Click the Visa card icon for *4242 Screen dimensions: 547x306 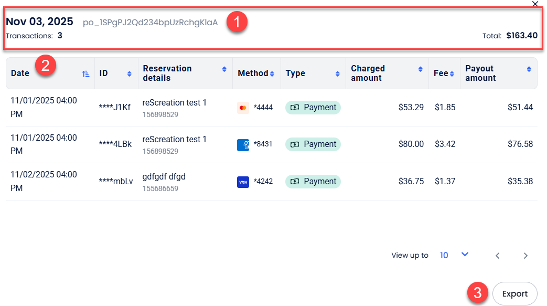coord(243,182)
